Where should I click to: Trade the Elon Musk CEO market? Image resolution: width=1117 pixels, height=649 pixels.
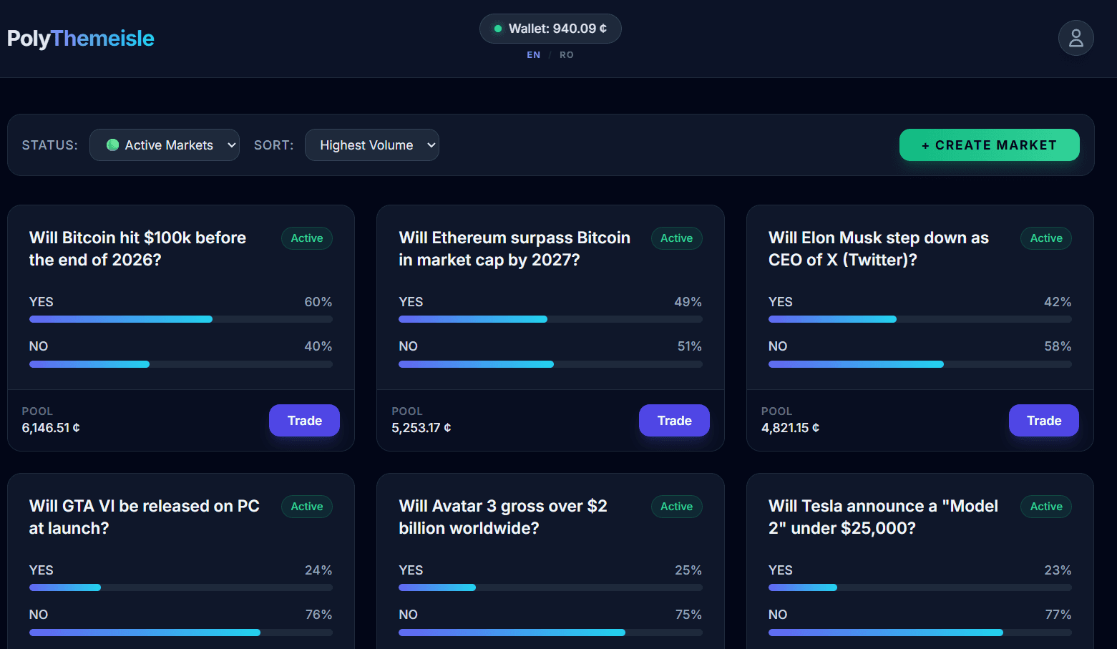tap(1043, 420)
